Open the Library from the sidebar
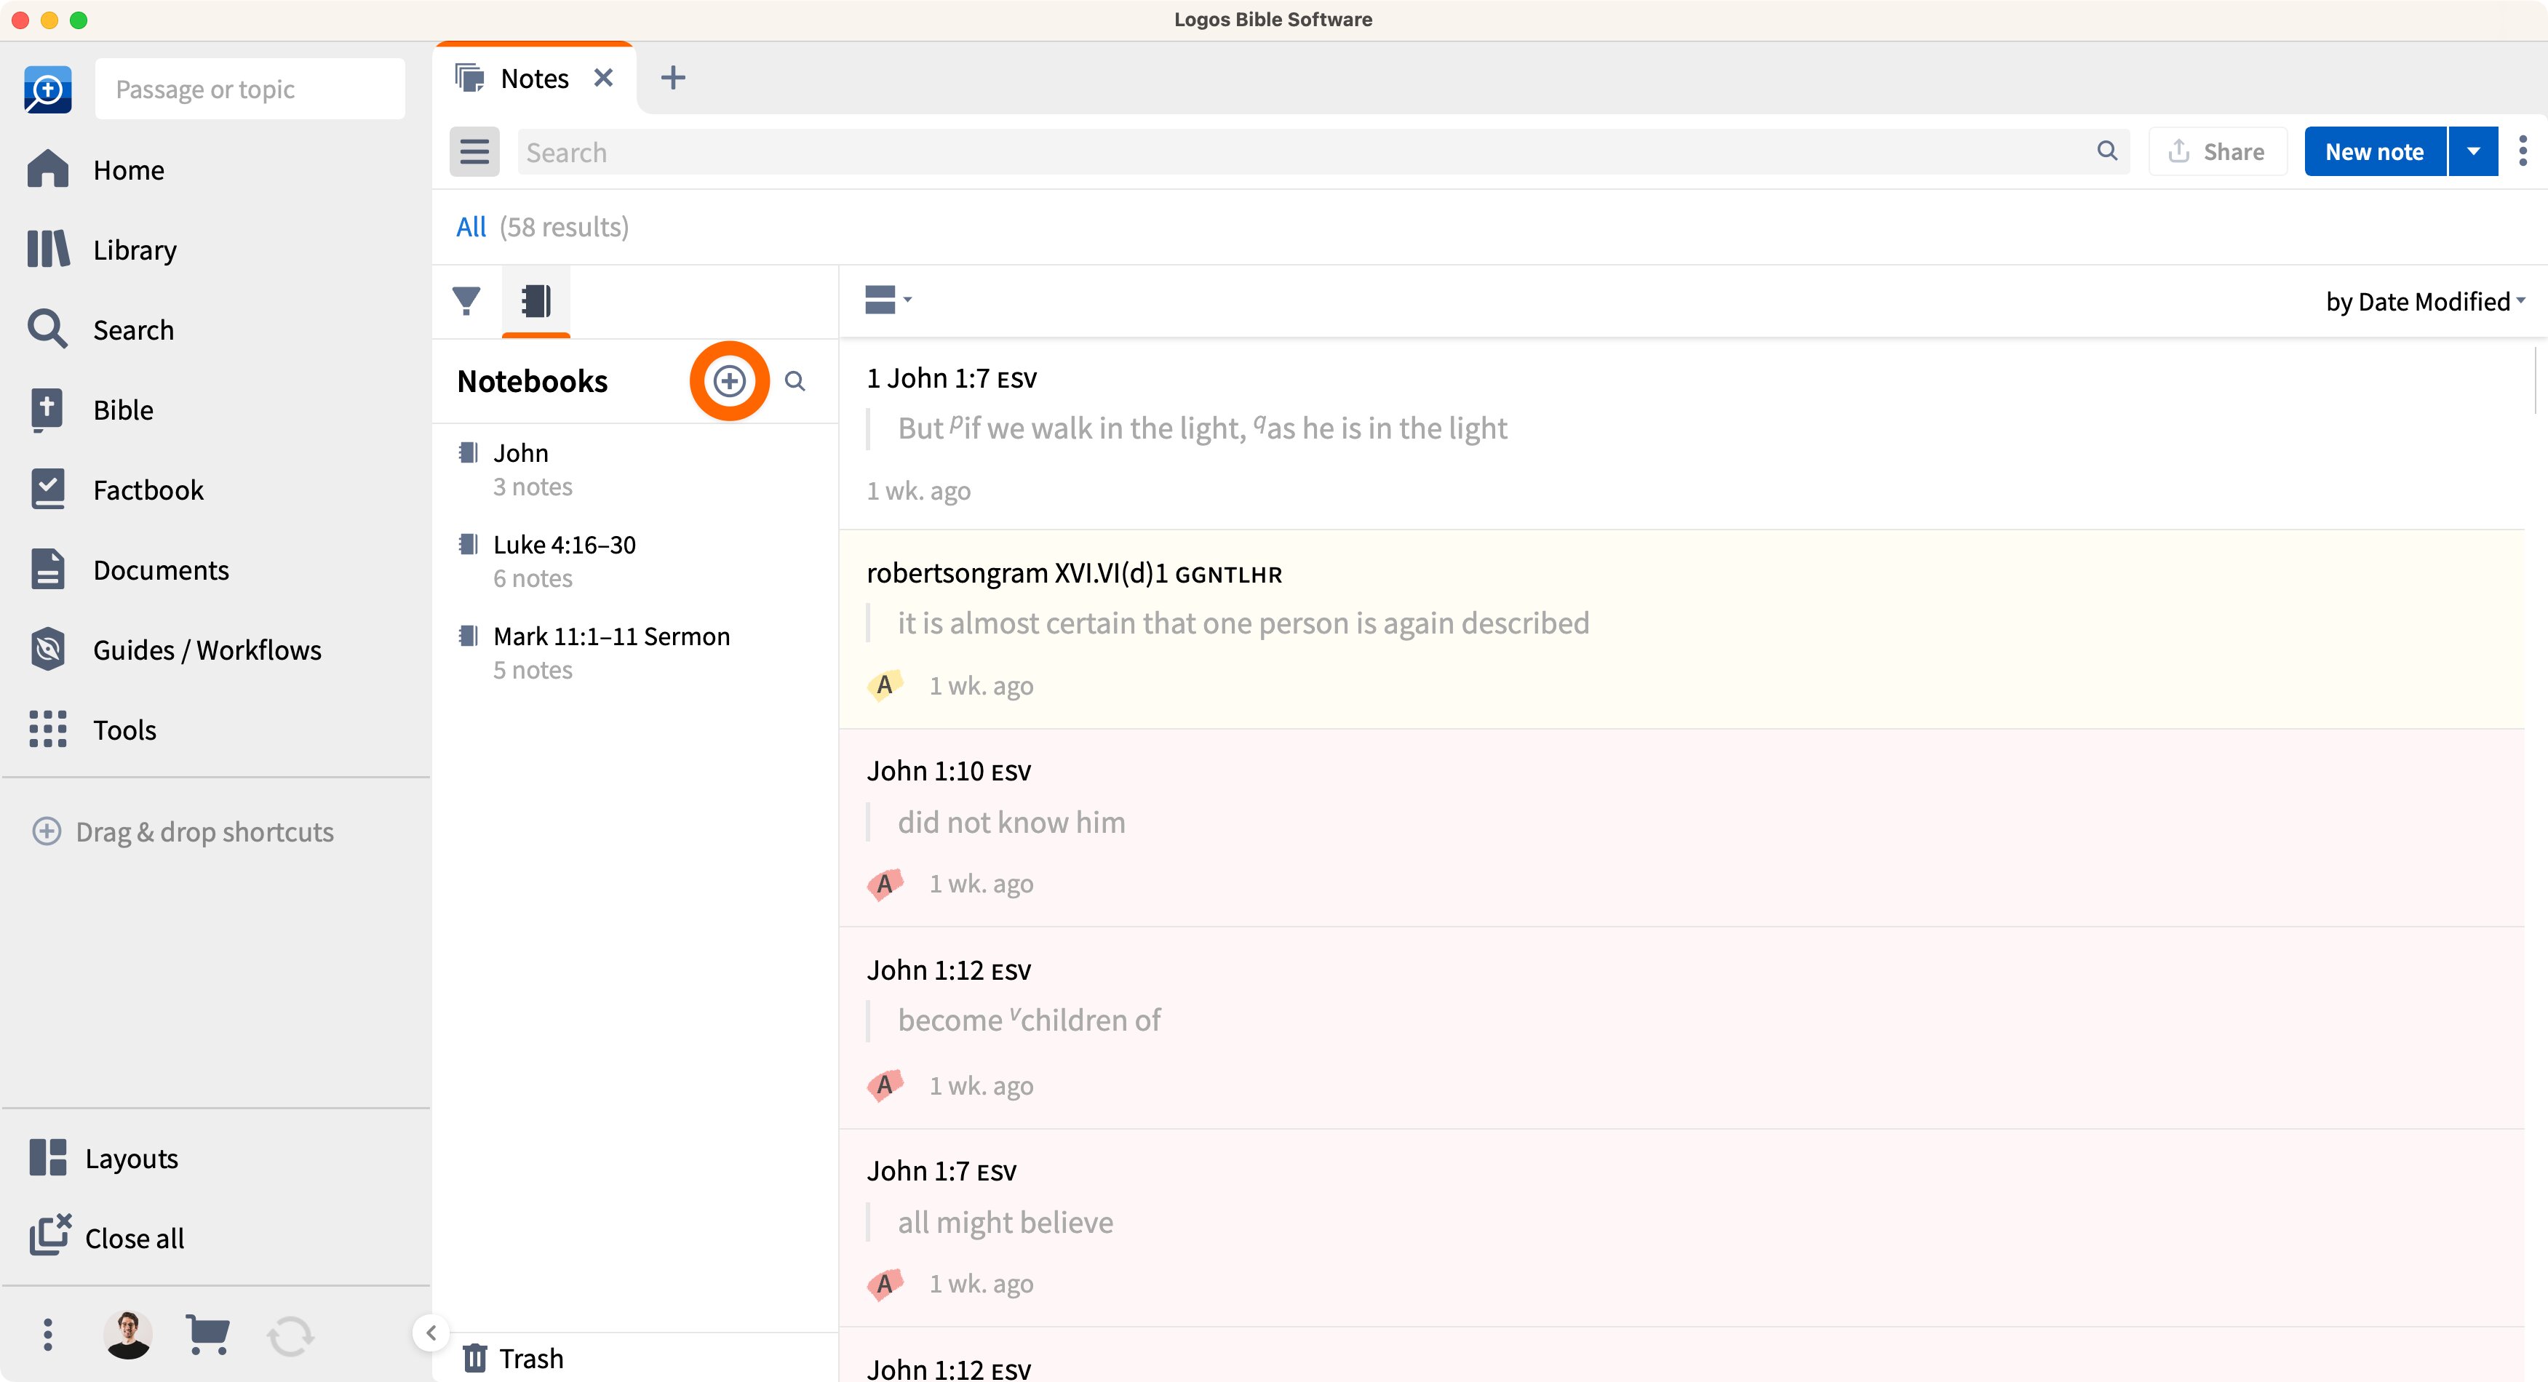Screen dimensions: 2548x1382 coord(103,249)
